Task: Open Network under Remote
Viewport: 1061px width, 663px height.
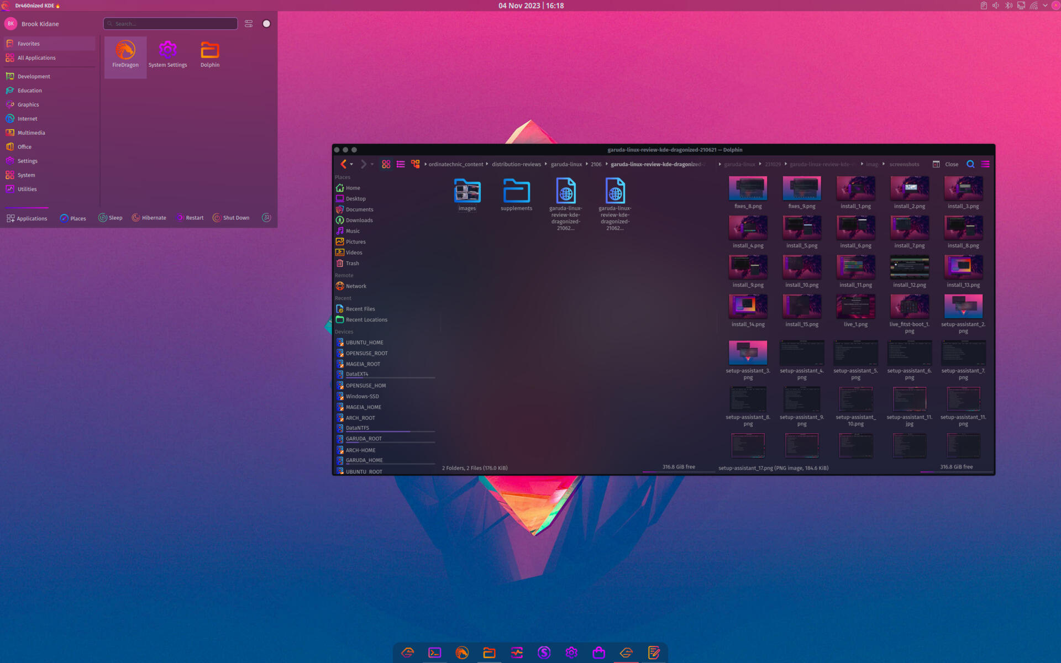Action: 356,286
